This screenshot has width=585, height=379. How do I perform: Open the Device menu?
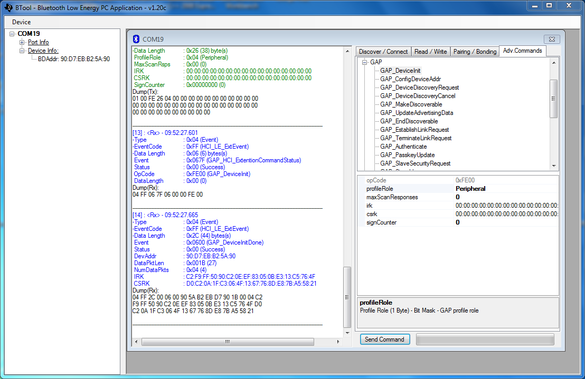[x=21, y=22]
